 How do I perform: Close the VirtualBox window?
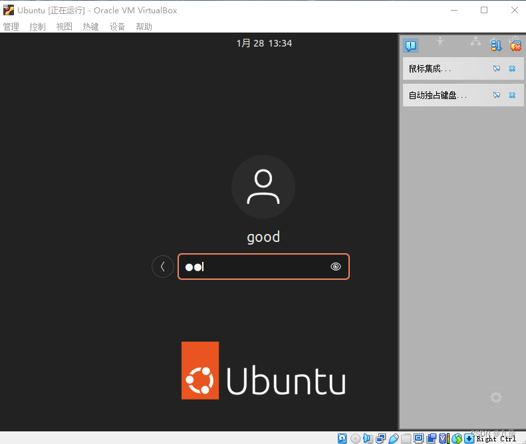(514, 11)
